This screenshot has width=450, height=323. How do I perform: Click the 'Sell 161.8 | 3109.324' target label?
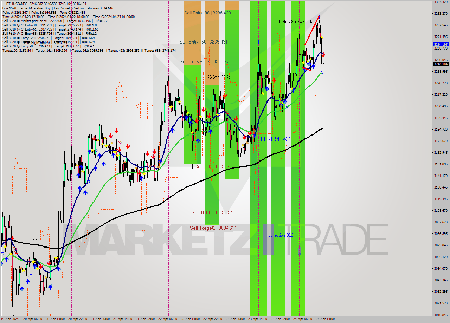pyautogui.click(x=212, y=212)
